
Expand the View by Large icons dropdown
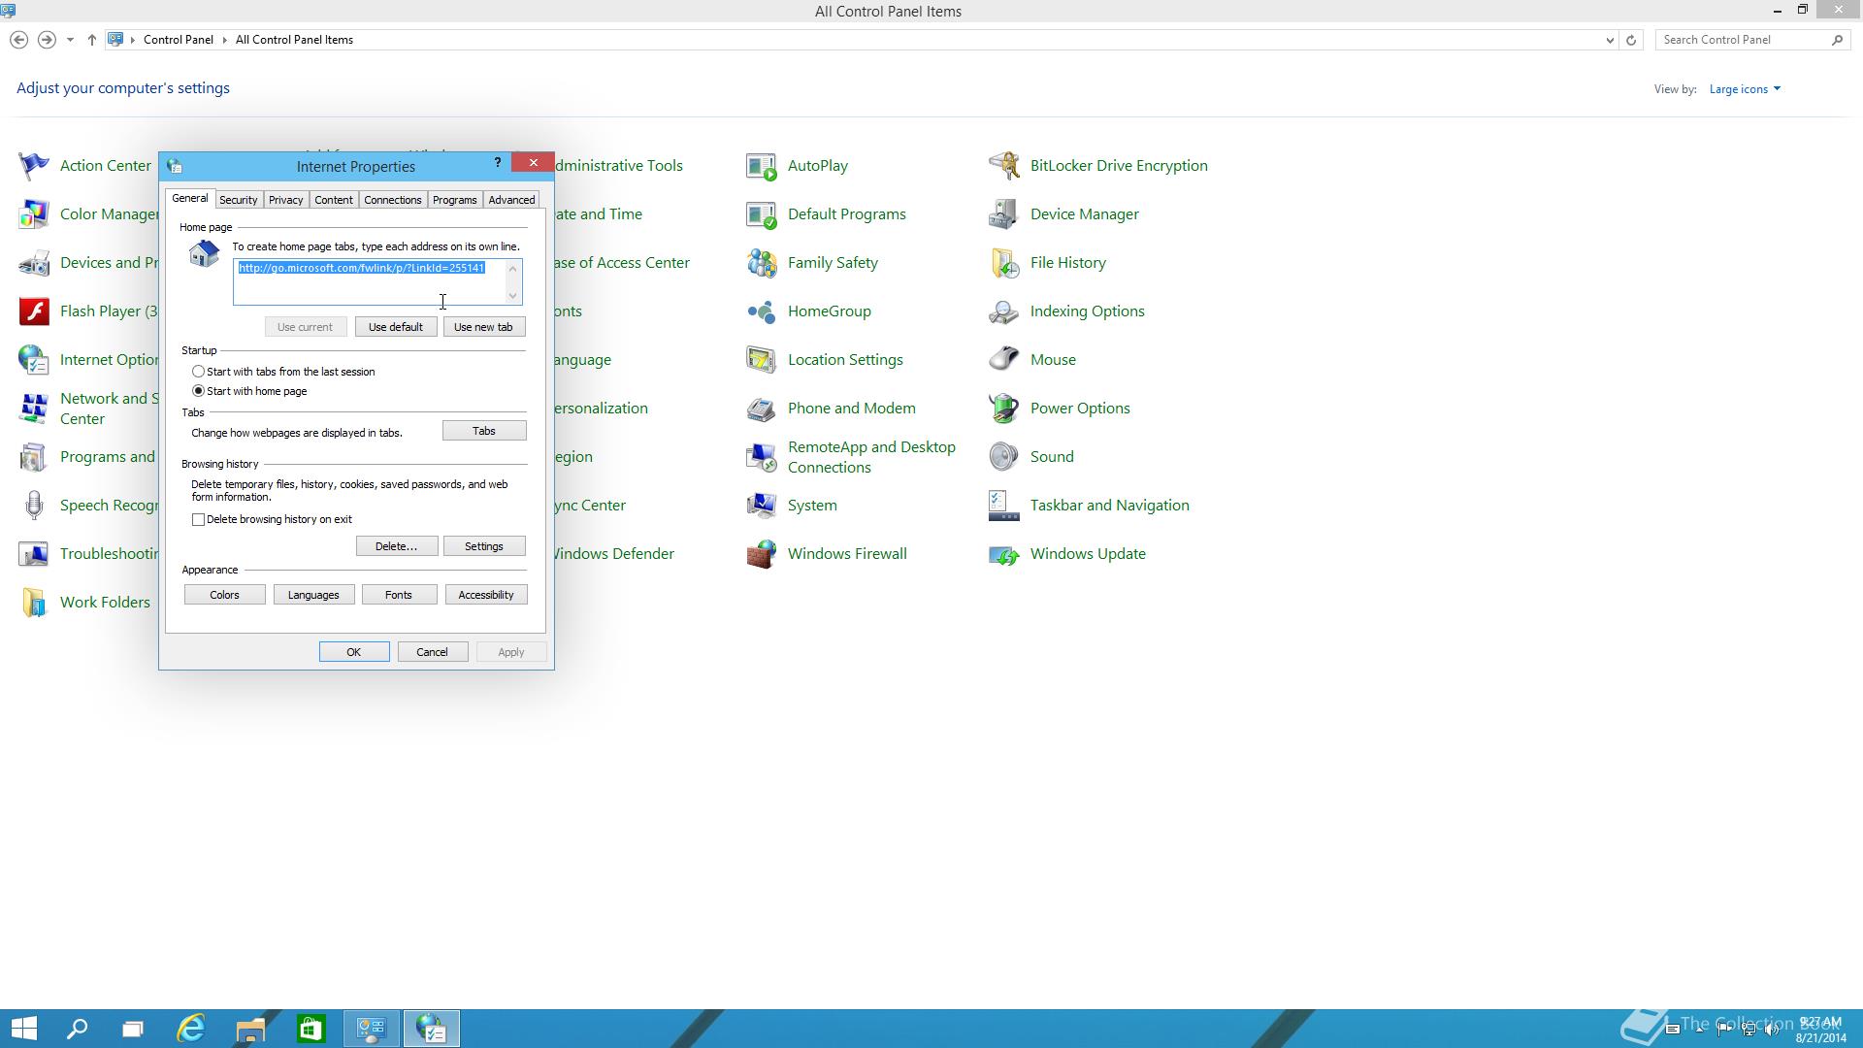[1745, 89]
